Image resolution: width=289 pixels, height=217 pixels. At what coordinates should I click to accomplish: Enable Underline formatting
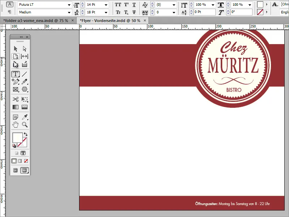pos(133,5)
